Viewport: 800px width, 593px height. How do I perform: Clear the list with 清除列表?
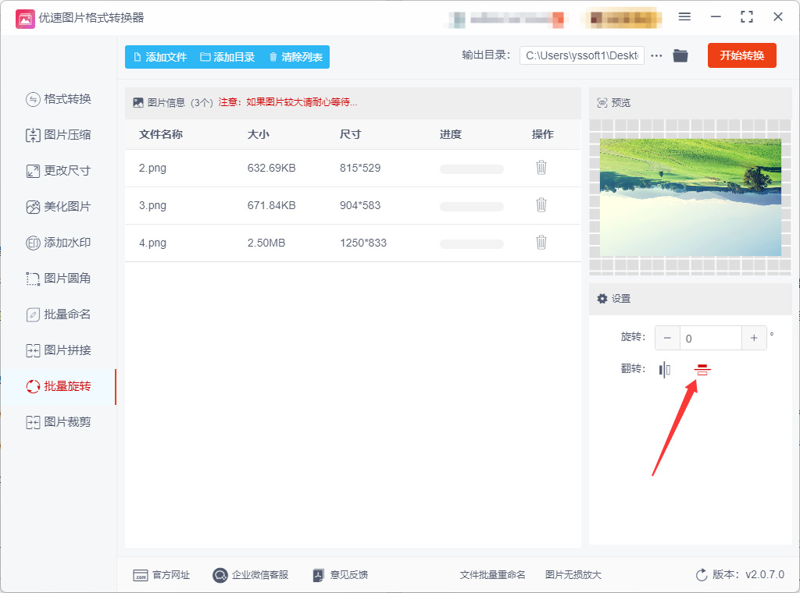coord(296,57)
